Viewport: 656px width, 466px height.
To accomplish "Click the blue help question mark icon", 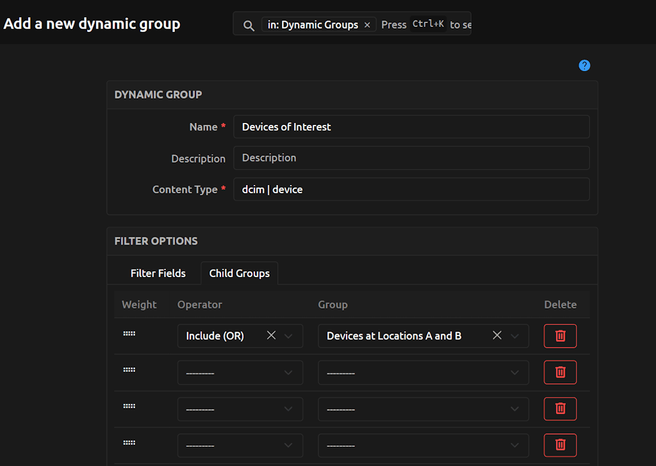I will tap(584, 65).
